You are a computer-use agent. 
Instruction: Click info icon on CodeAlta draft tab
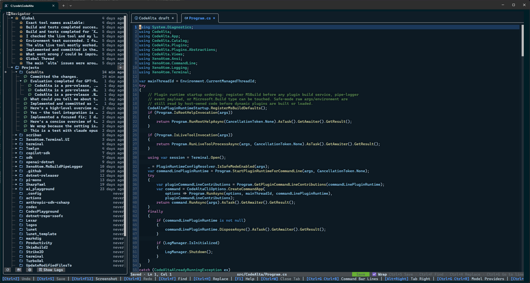coord(136,18)
